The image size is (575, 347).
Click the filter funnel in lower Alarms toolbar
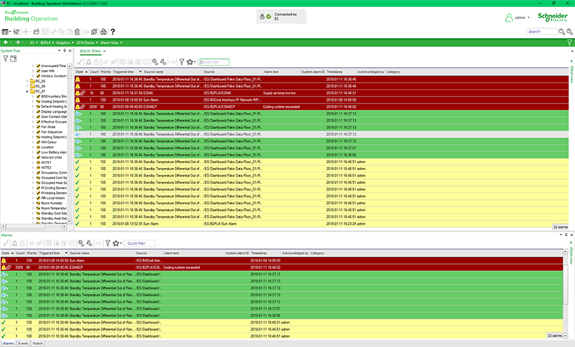(x=107, y=243)
